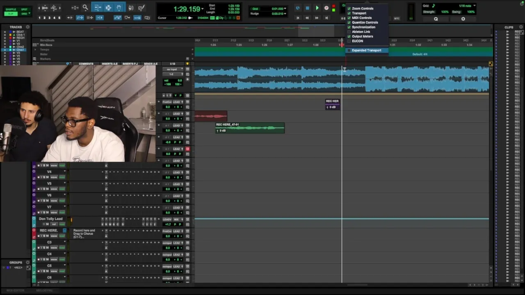Click the Online sync clock icon
The height and width of the screenshot is (295, 525).
coord(298,8)
